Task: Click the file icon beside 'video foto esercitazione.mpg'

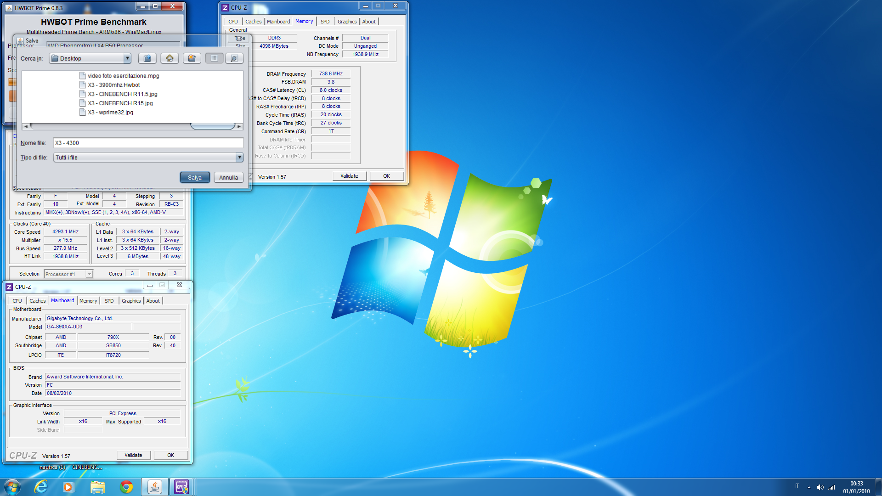Action: click(83, 75)
